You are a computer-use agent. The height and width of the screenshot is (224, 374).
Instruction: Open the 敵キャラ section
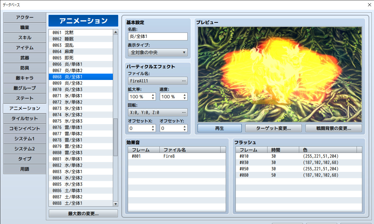24,78
